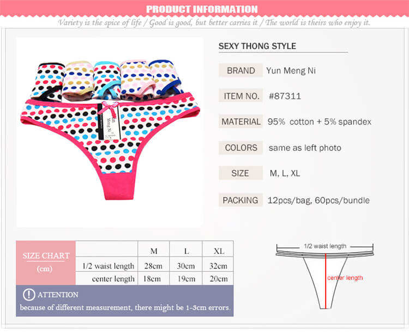This screenshot has width=409, height=335.
Task: Click the 1/2 waist length diagram label
Action: coord(325,246)
